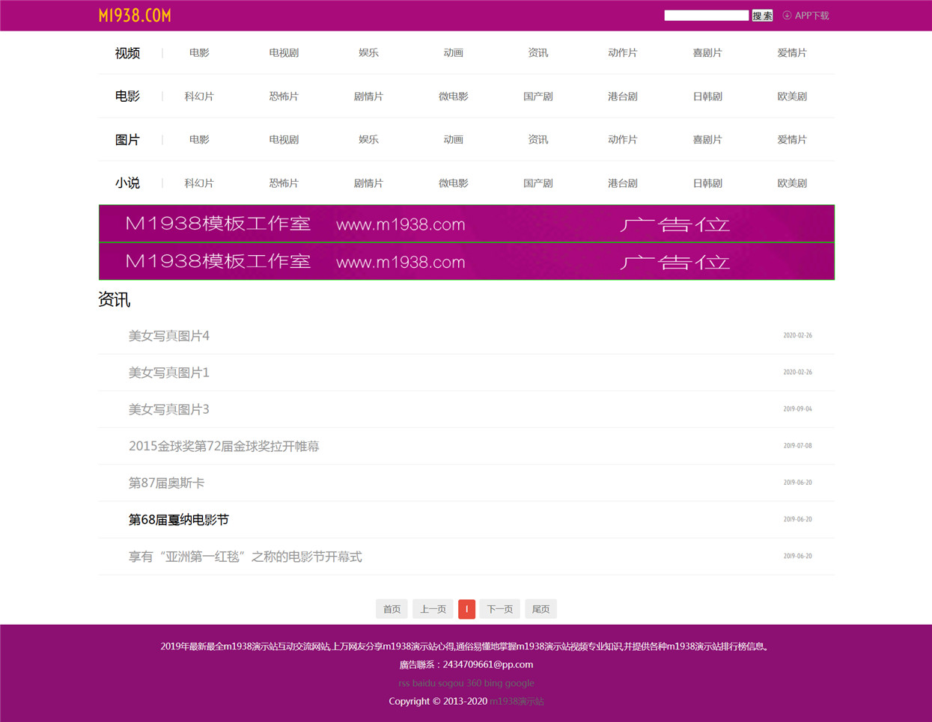The width and height of the screenshot is (932, 722).
Task: Open 欧美剧 in the 小说 row
Action: coord(791,183)
